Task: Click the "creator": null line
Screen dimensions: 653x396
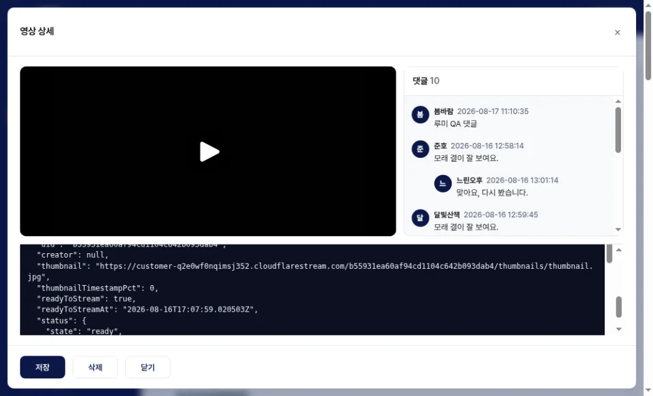Action: (x=72, y=255)
